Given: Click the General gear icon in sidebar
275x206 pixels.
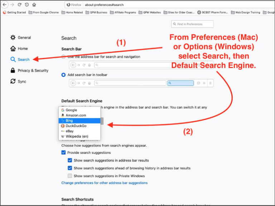Looking at the screenshot, I should 13,38.
